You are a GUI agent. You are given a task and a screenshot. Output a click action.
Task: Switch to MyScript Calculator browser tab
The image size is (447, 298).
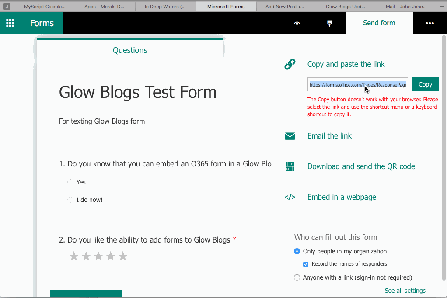[x=45, y=6]
